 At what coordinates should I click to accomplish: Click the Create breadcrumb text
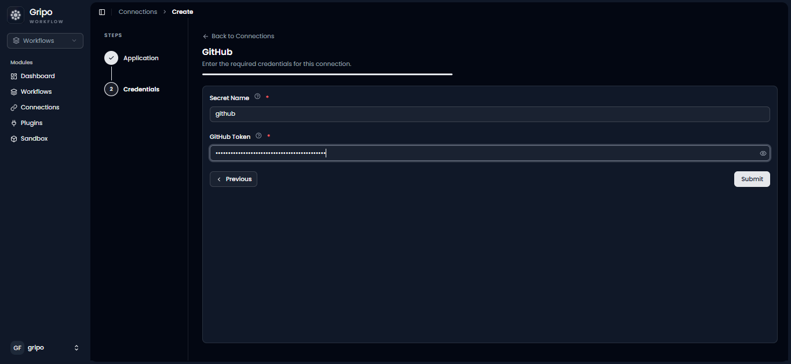click(183, 12)
